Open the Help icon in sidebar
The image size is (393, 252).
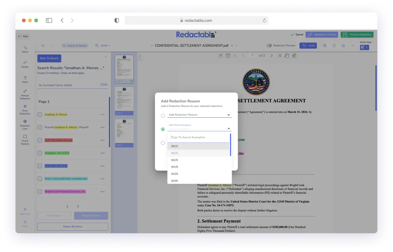25,224
